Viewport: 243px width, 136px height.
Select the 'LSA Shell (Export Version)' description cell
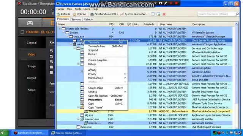coord(206,127)
